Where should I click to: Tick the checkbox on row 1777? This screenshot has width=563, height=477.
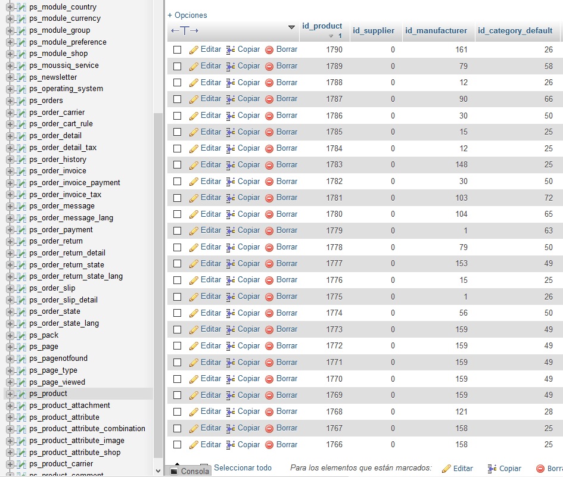178,264
